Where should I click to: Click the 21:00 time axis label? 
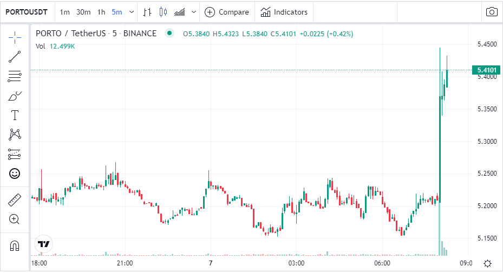125,263
